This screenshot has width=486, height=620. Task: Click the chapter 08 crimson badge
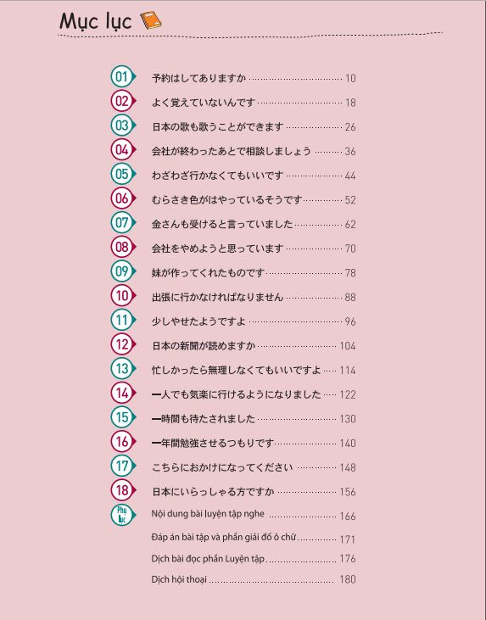[x=123, y=247]
